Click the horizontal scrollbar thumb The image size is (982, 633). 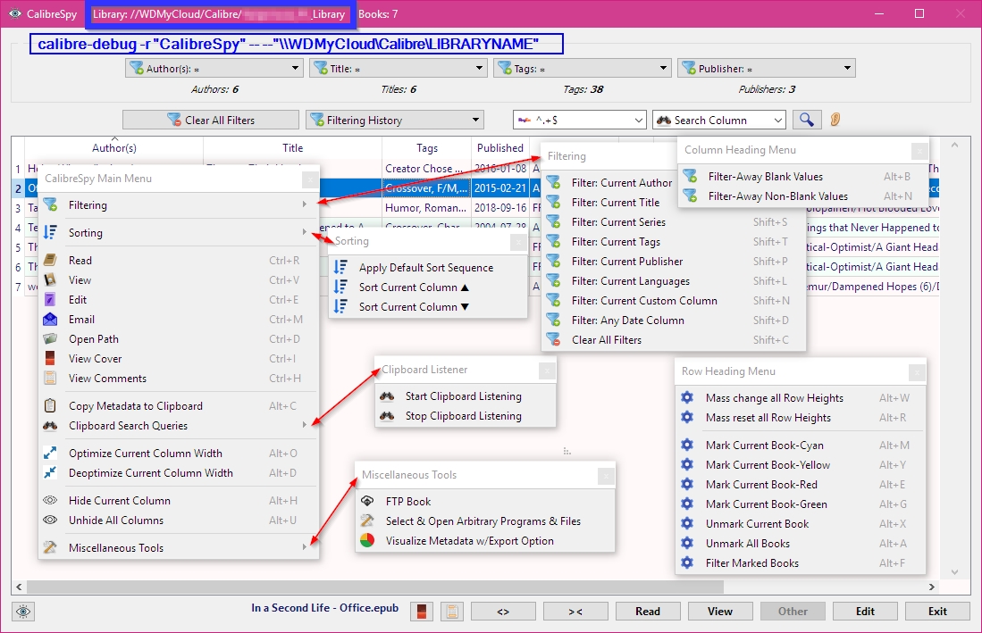375,587
